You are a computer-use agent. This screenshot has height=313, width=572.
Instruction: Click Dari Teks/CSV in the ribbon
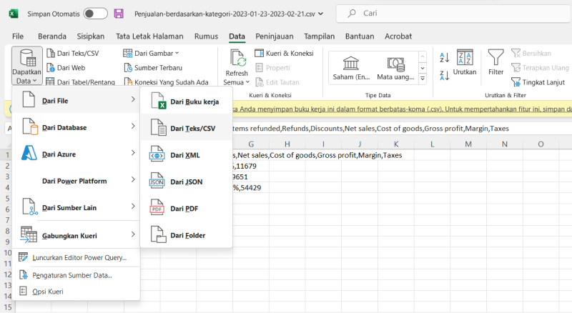coord(73,54)
